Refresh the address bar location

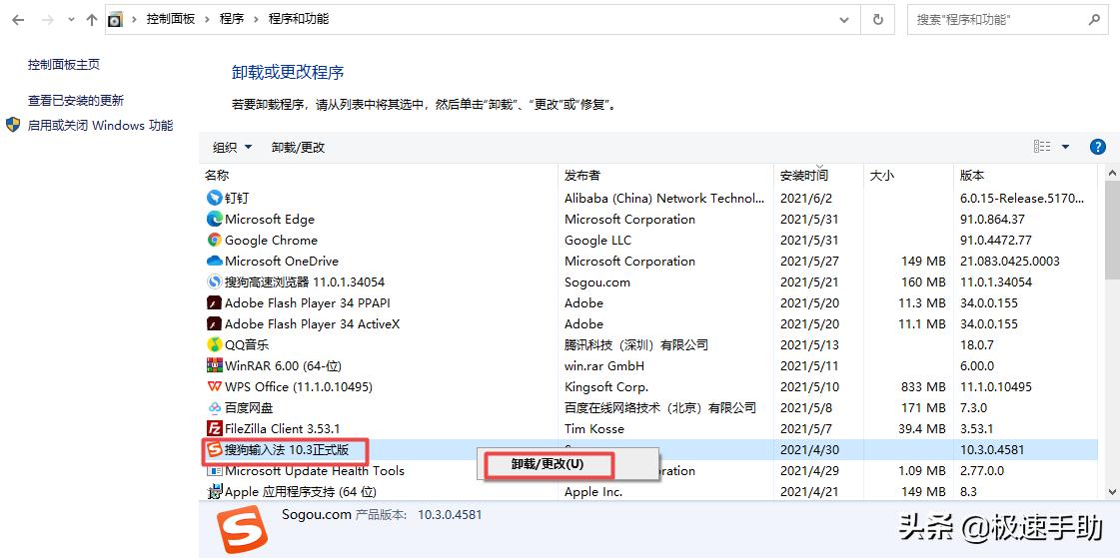click(x=878, y=19)
